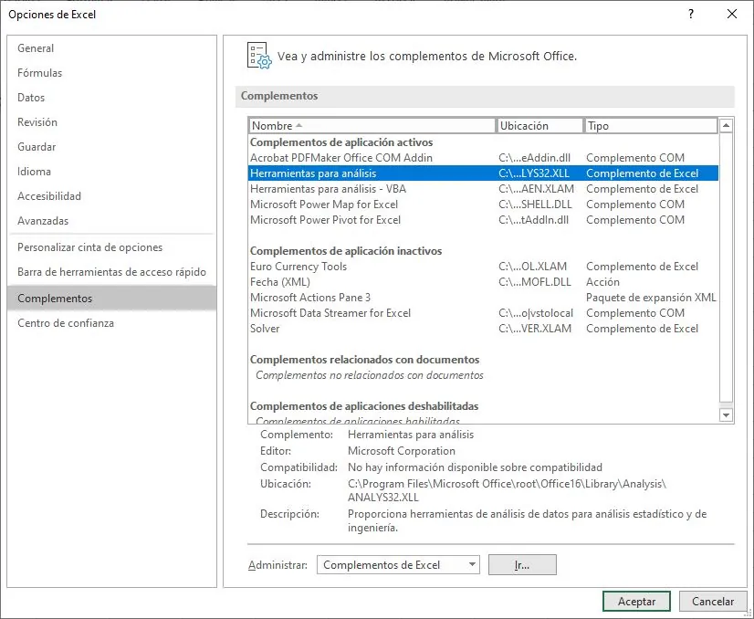Select Euro Currency Tools in the list

pos(298,267)
